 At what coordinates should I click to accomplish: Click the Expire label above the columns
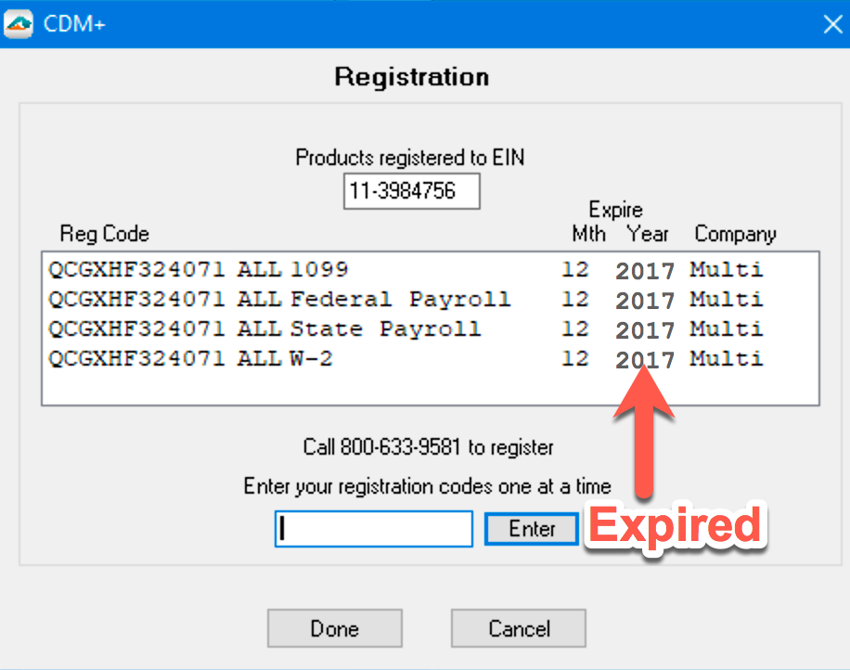(x=615, y=210)
